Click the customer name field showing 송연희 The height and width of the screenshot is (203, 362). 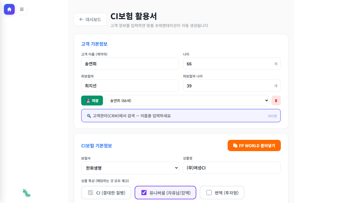tap(130, 63)
